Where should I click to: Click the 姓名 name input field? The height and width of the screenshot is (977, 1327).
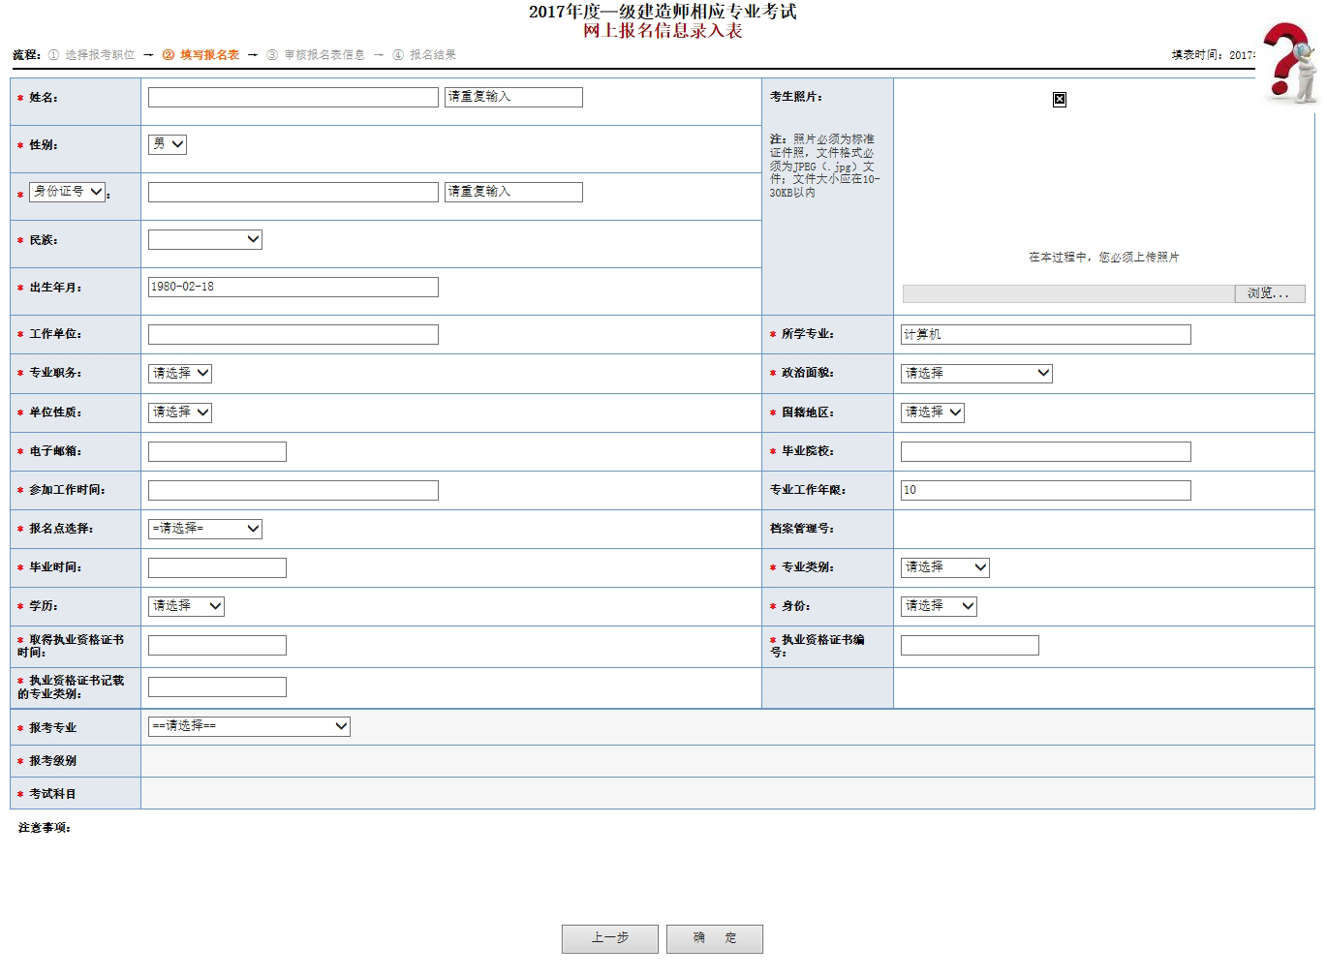click(292, 97)
